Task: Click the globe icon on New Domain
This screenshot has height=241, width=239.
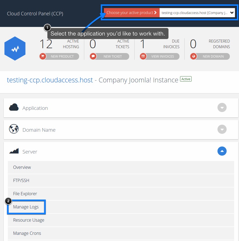Action: [194, 56]
